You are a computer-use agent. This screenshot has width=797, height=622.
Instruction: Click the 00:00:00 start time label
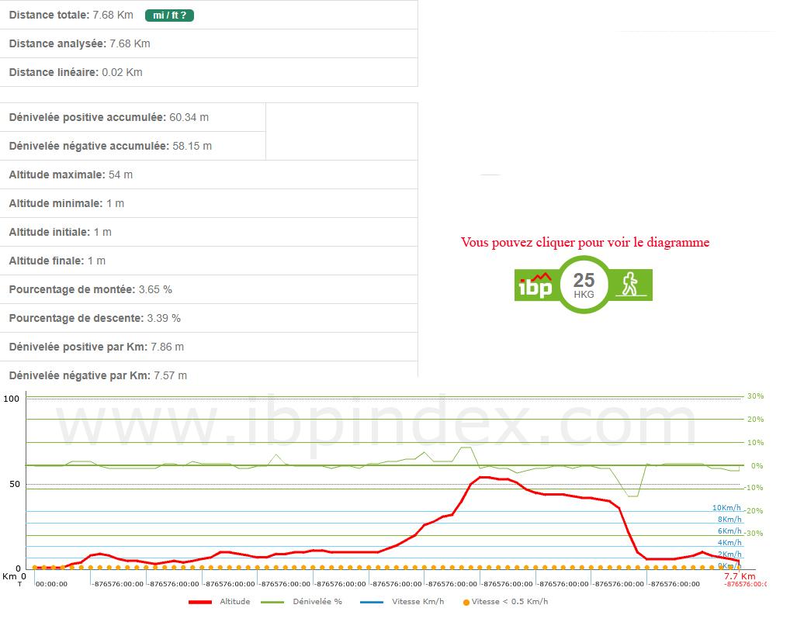(51, 585)
